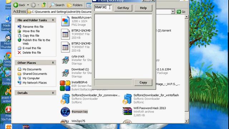Expand the Details panel
This screenshot has height=129, width=229.
pyautogui.click(x=53, y=93)
